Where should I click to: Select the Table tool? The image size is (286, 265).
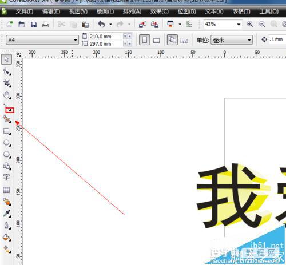[6, 190]
